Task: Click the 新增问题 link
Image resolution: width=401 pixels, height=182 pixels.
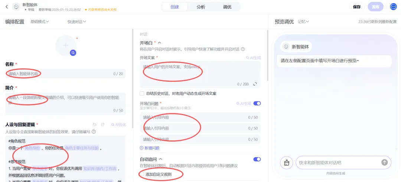Action: coord(150,148)
